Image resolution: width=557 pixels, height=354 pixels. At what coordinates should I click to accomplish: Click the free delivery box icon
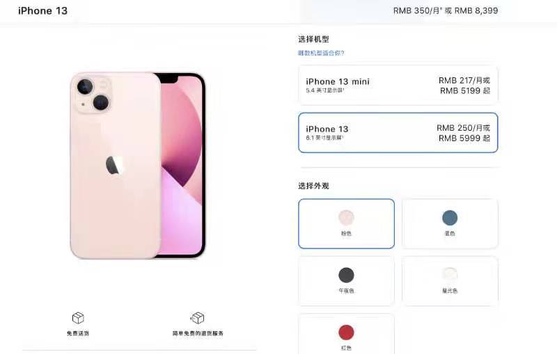click(x=78, y=318)
